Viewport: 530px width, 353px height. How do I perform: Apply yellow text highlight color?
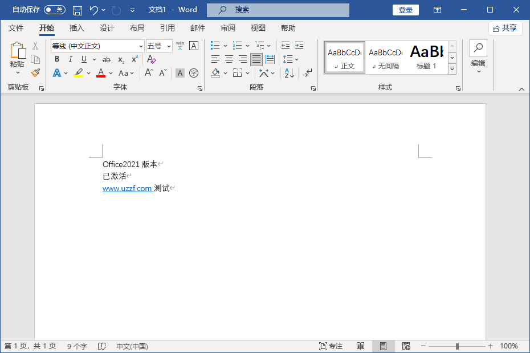tap(79, 73)
